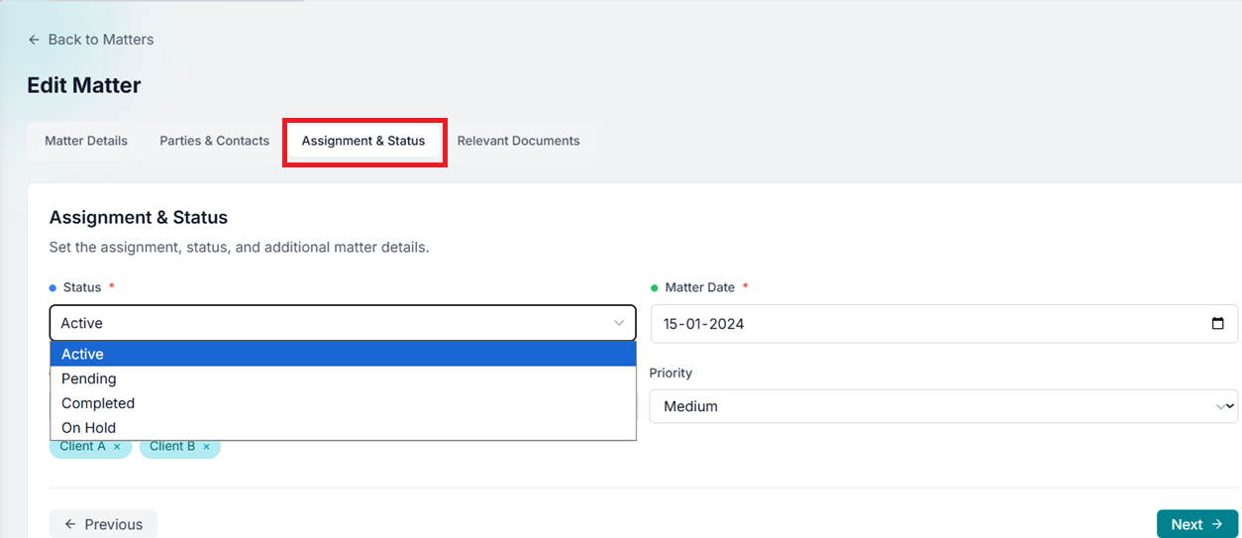Viewport: 1242px width, 538px height.
Task: Click the 'Set the assignment, status' description text
Action: point(239,248)
